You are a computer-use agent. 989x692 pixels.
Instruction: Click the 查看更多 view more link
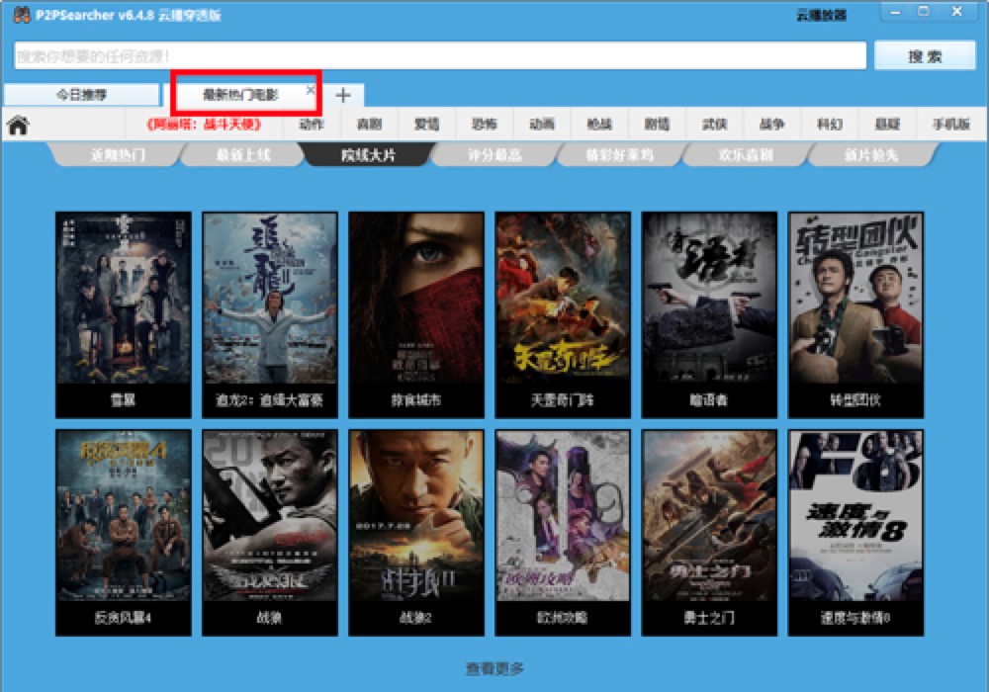coord(494,668)
